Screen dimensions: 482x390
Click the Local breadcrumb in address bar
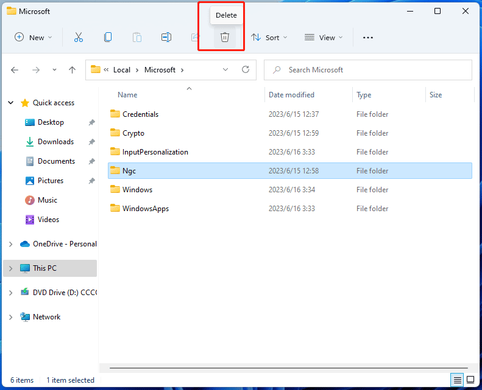click(x=122, y=70)
